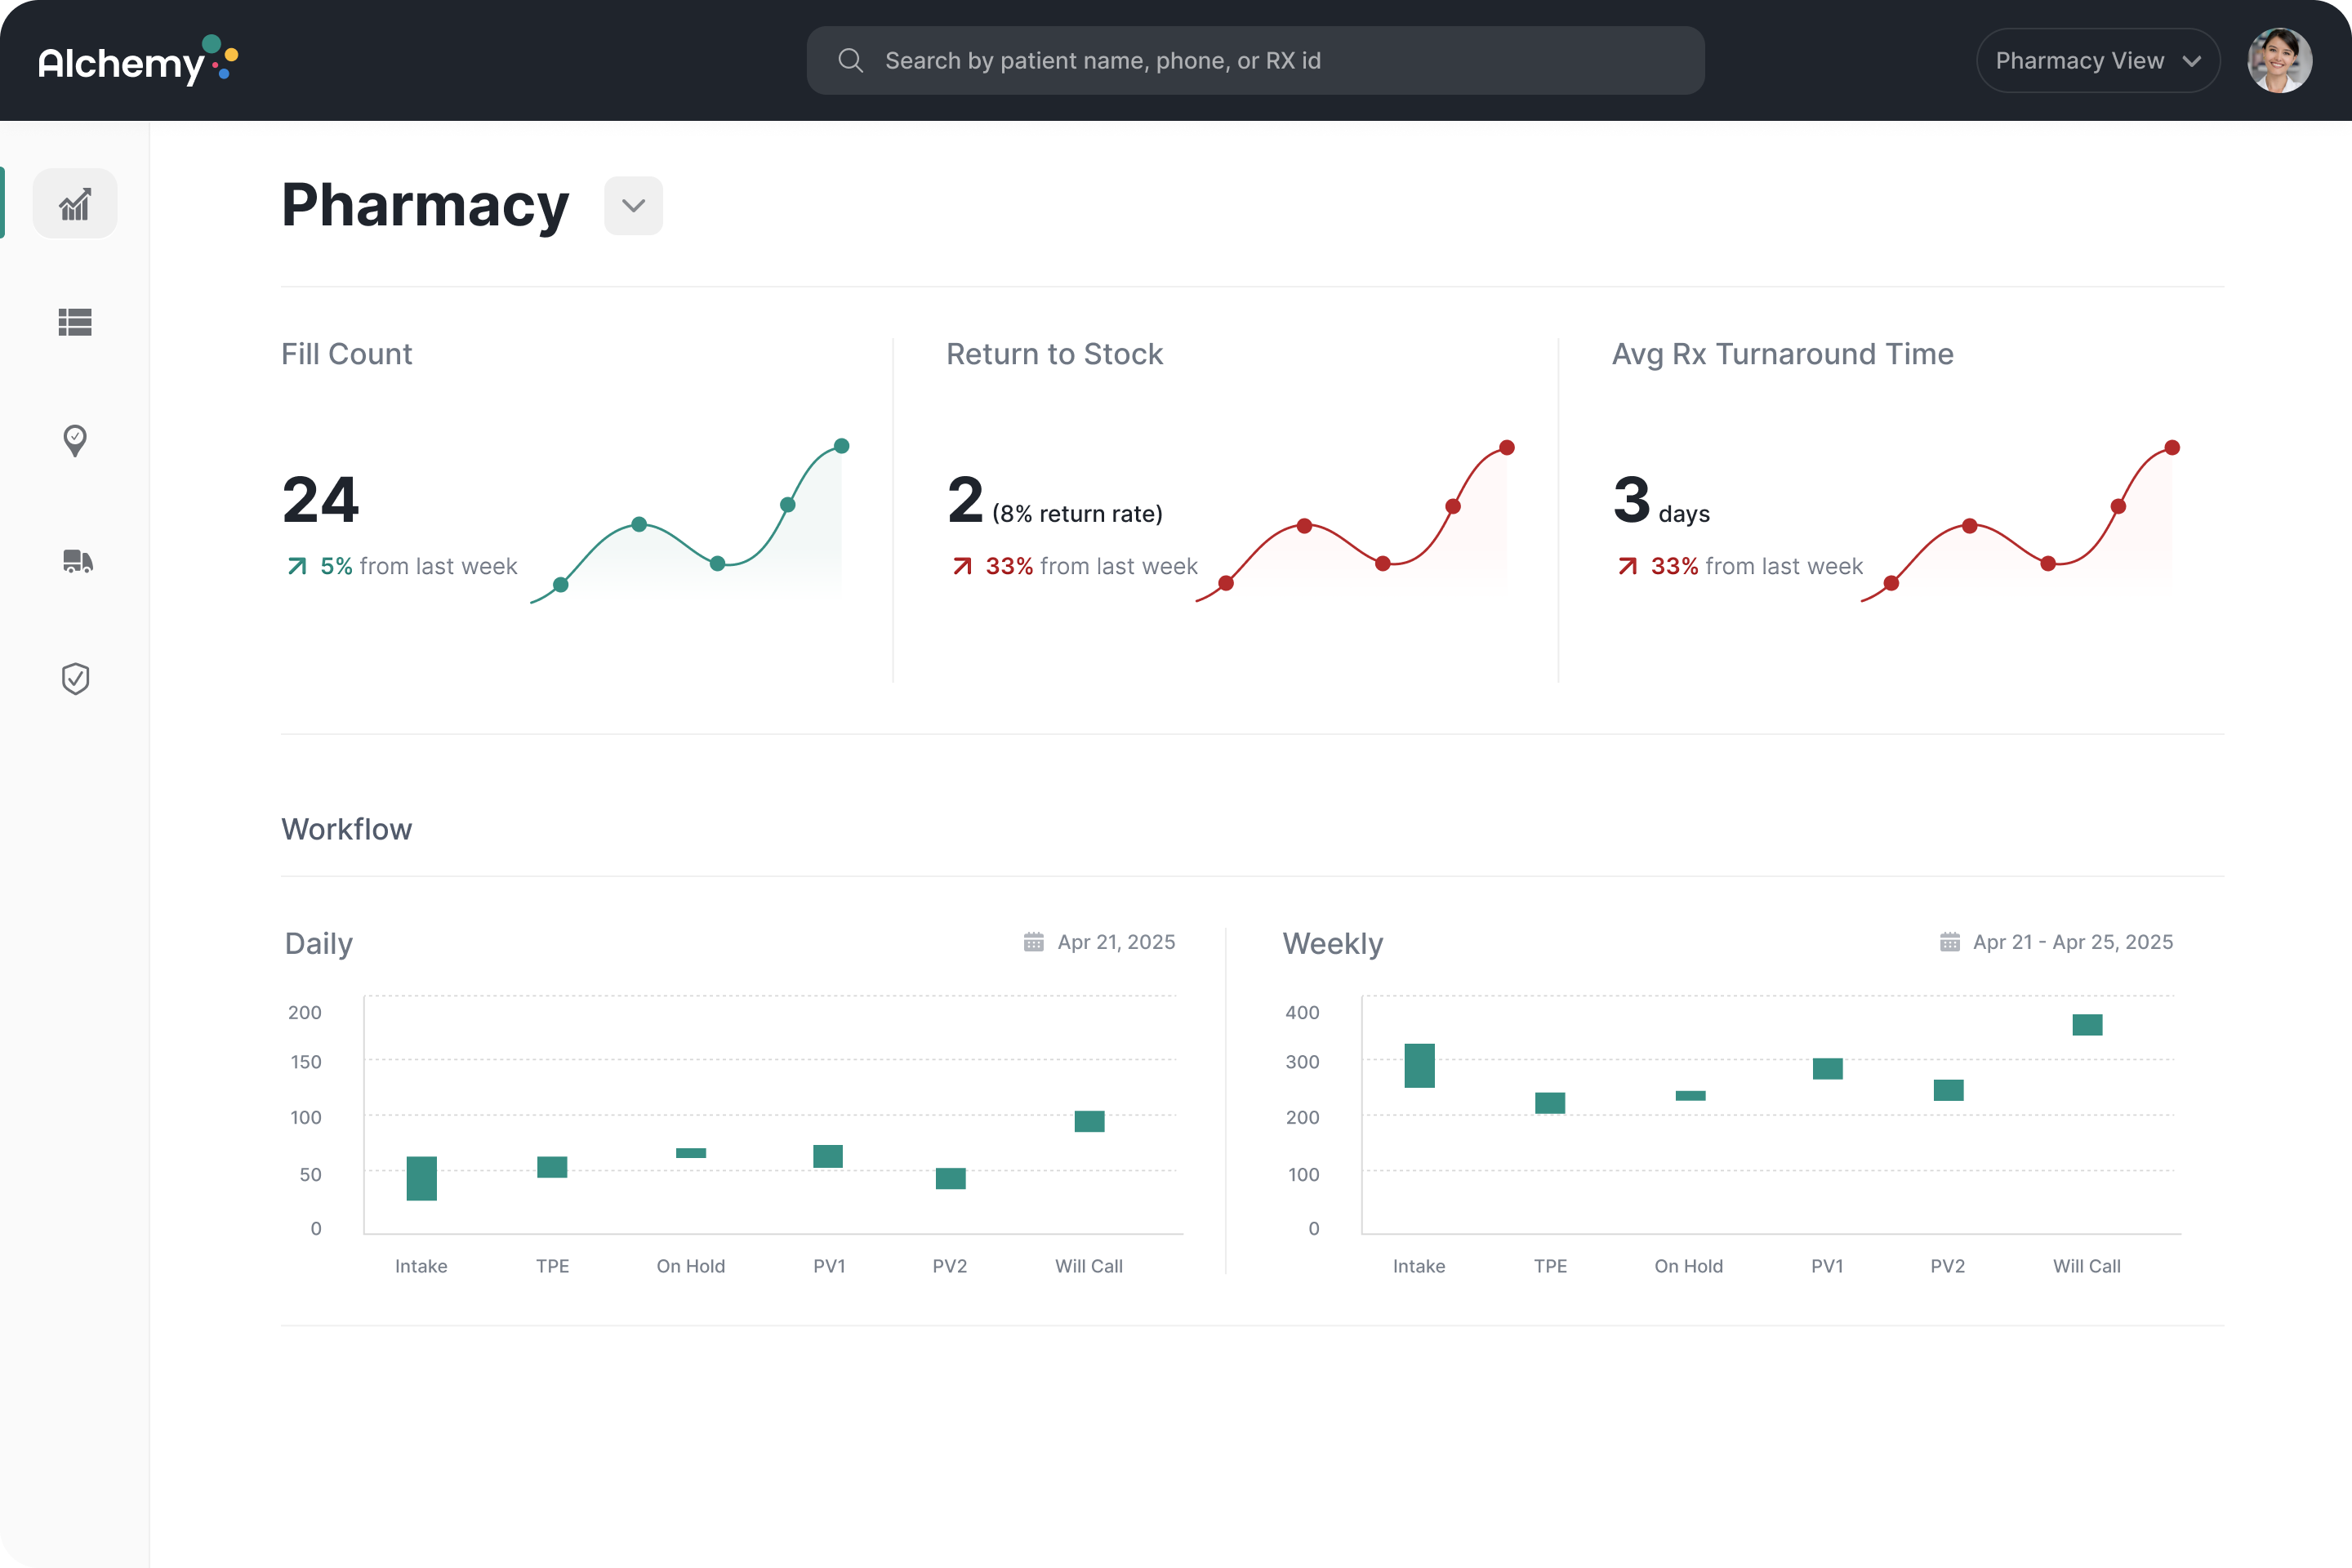
Task: Click the PV1 bar in Weekly chart
Action: point(1827,1069)
